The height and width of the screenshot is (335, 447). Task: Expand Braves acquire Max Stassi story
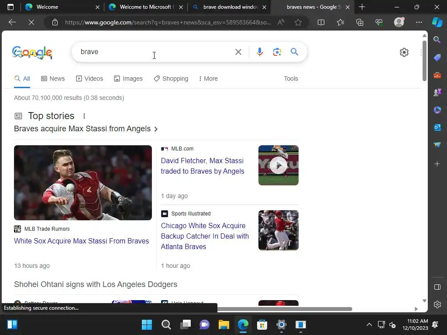(x=86, y=129)
